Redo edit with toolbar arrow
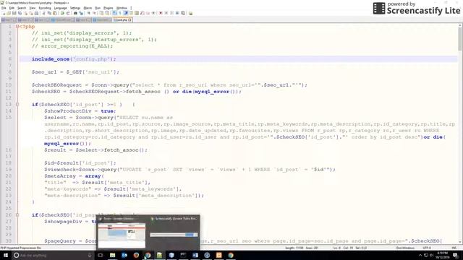 tap(68, 13)
